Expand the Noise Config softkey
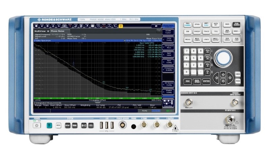270x156 pixels. tap(168, 40)
